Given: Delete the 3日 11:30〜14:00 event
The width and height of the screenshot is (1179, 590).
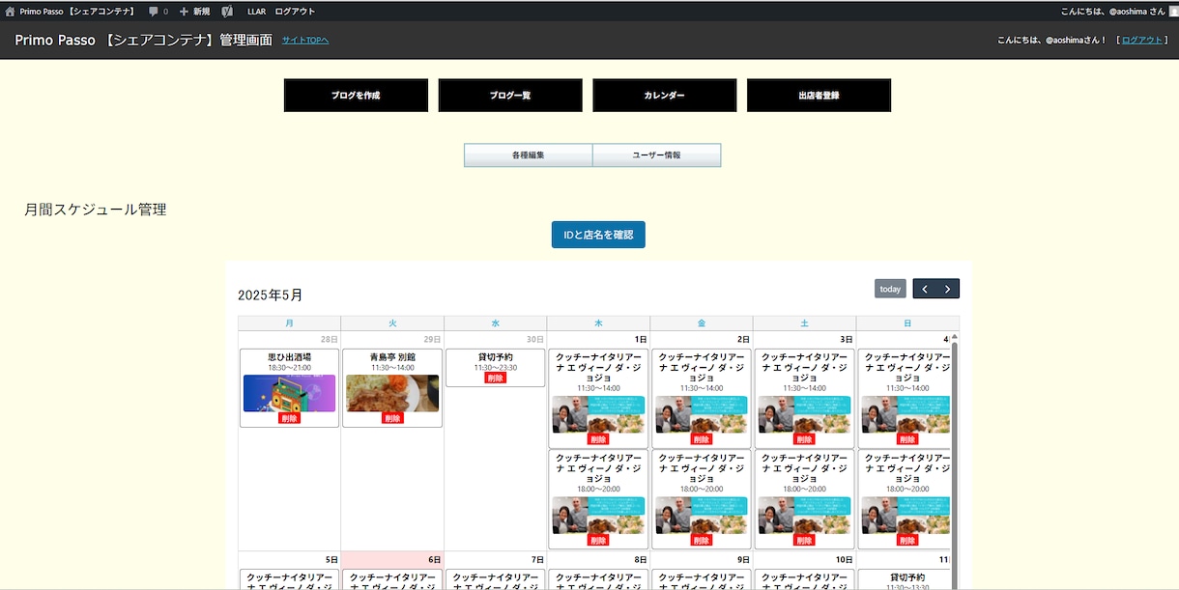Looking at the screenshot, I should click(x=805, y=439).
